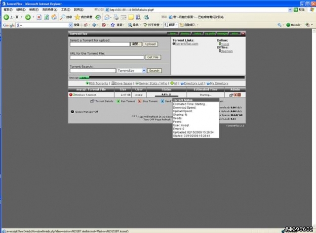Screen dimensions: 316x233
Task: Click the Select a Torrent for upload field
Action: click(100, 44)
